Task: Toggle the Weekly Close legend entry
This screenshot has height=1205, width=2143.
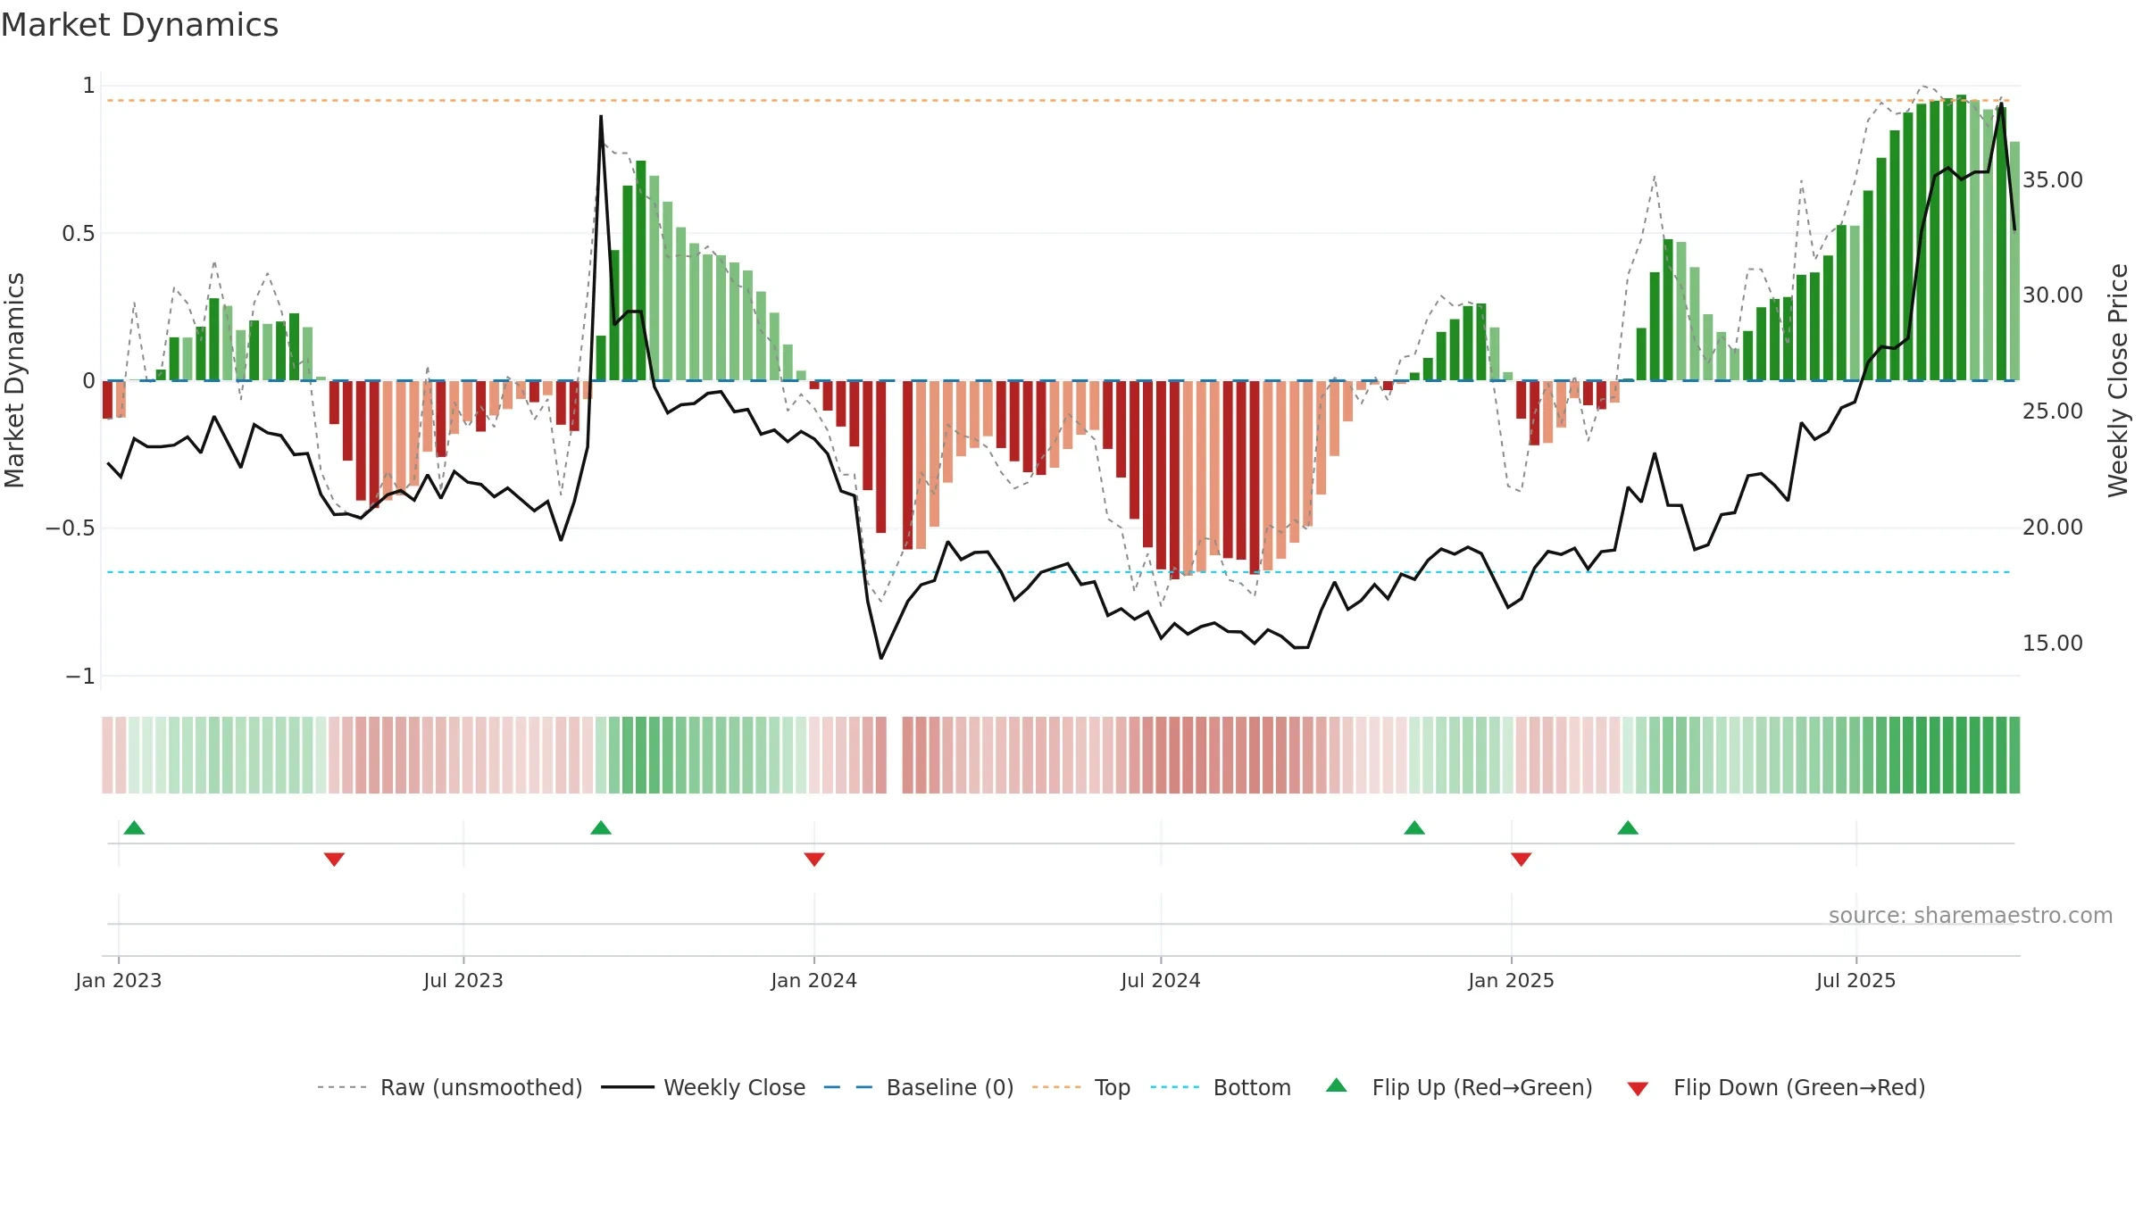Action: point(704,1087)
